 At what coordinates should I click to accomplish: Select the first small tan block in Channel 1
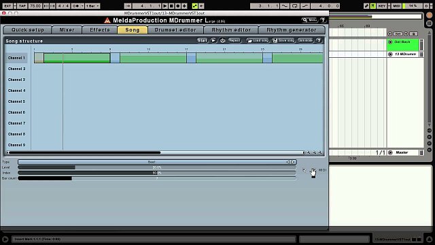tap(39, 58)
